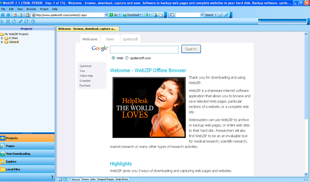Click the green Go arrow icon

[x=111, y=15]
